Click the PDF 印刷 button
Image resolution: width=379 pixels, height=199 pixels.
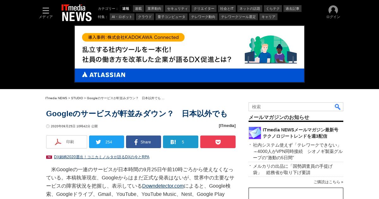[67, 142]
